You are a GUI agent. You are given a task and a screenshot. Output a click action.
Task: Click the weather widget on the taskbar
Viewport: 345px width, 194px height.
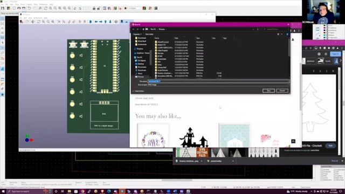click(297, 191)
